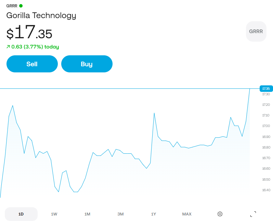
Task: Switch to 3M chart view
Action: tap(120, 214)
